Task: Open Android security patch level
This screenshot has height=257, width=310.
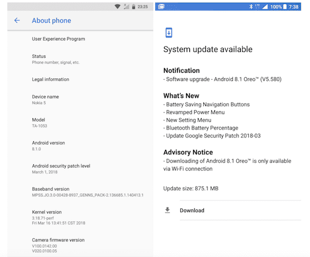Action: [x=80, y=169]
